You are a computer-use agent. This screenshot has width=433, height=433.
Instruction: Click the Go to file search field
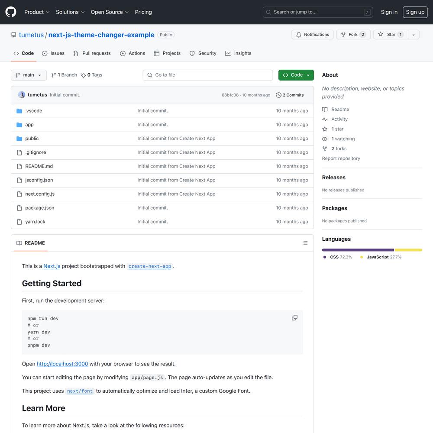(208, 75)
